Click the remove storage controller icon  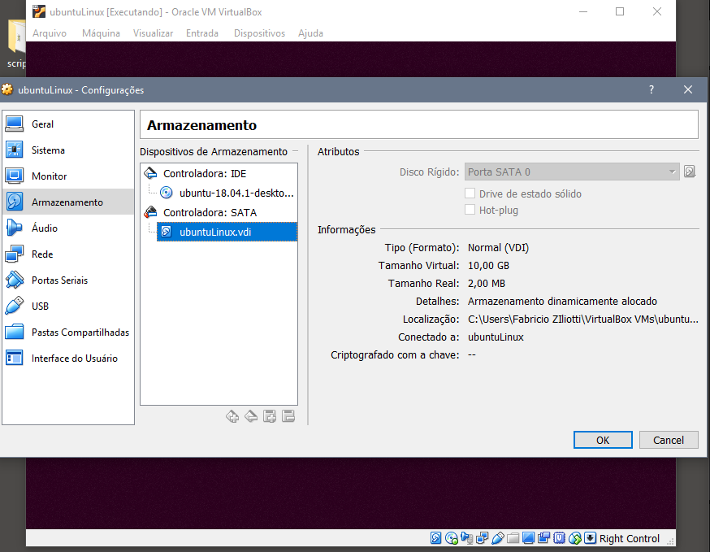[x=251, y=416]
